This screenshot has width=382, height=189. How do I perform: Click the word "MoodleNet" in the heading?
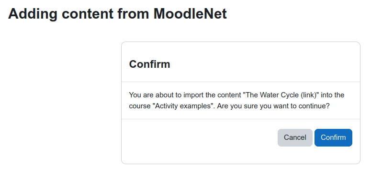190,14
